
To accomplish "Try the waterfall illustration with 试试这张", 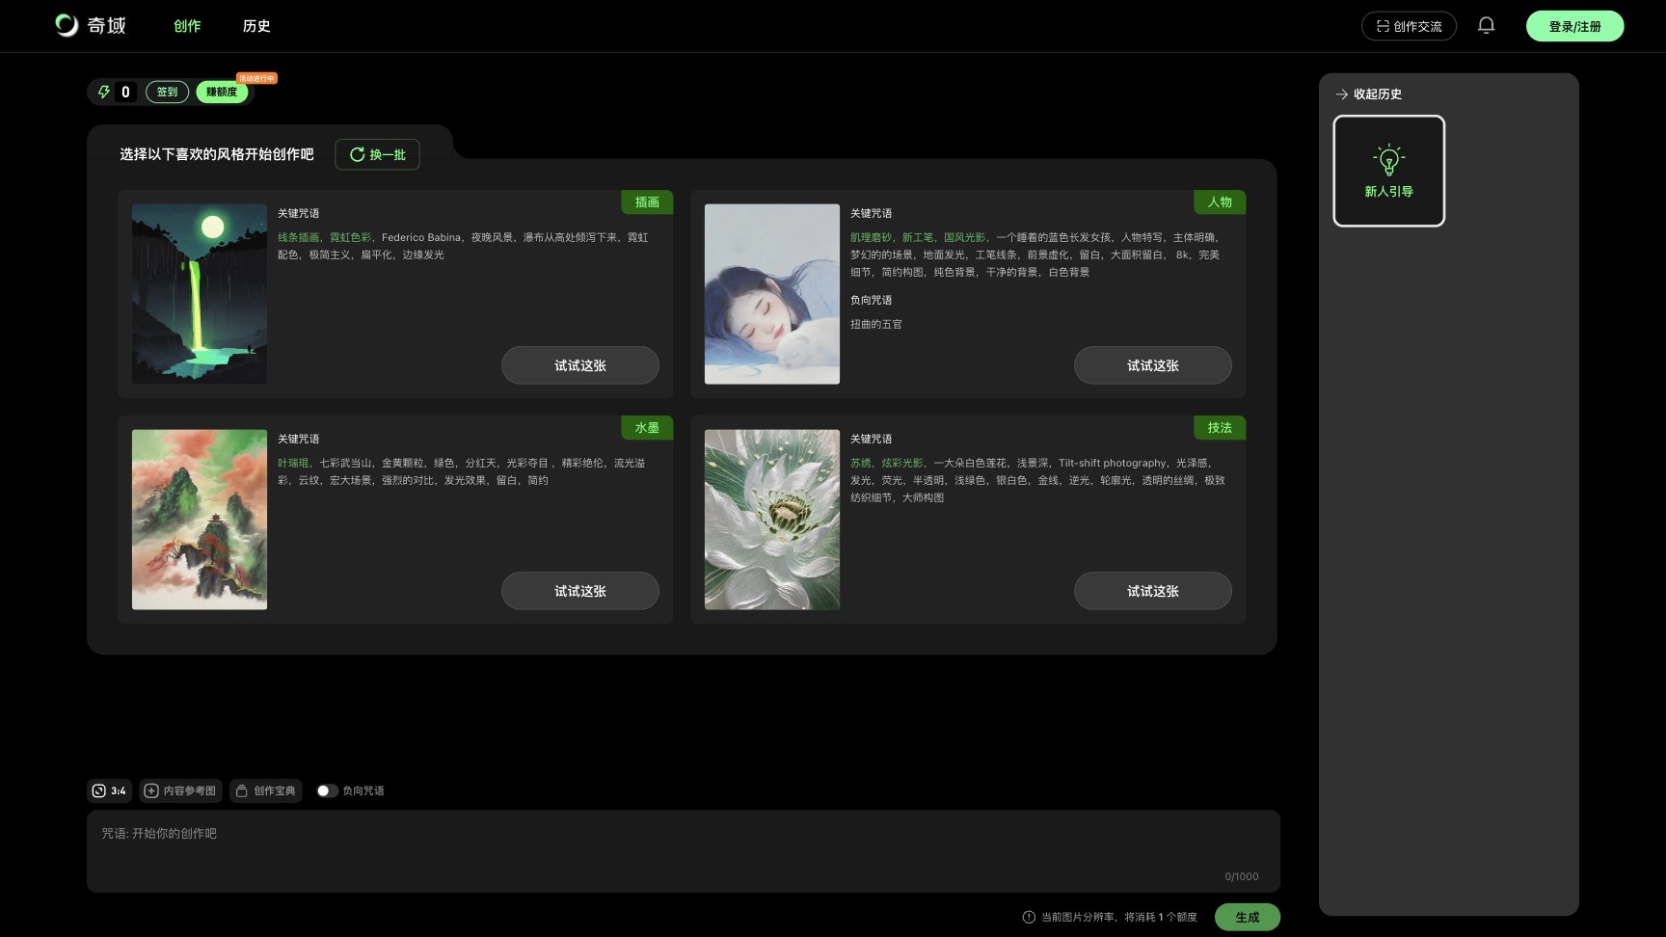I will [579, 365].
